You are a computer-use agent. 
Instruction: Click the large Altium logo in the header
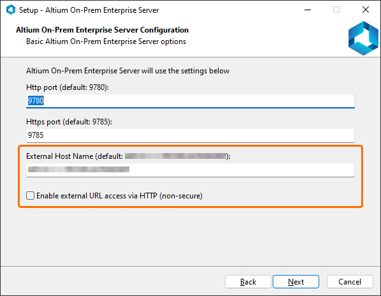(363, 38)
